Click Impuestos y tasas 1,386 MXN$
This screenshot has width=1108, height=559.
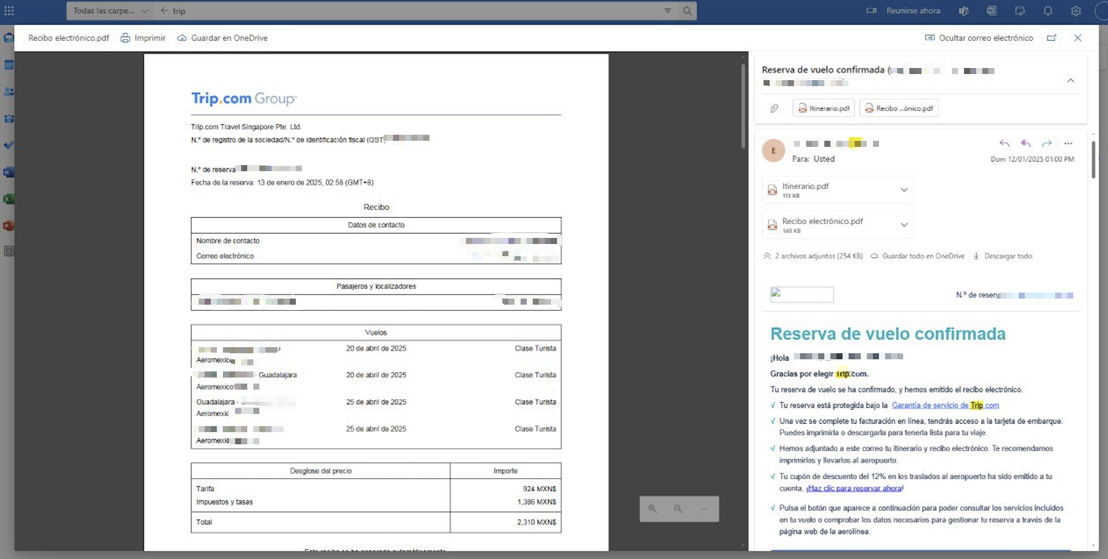click(x=536, y=502)
